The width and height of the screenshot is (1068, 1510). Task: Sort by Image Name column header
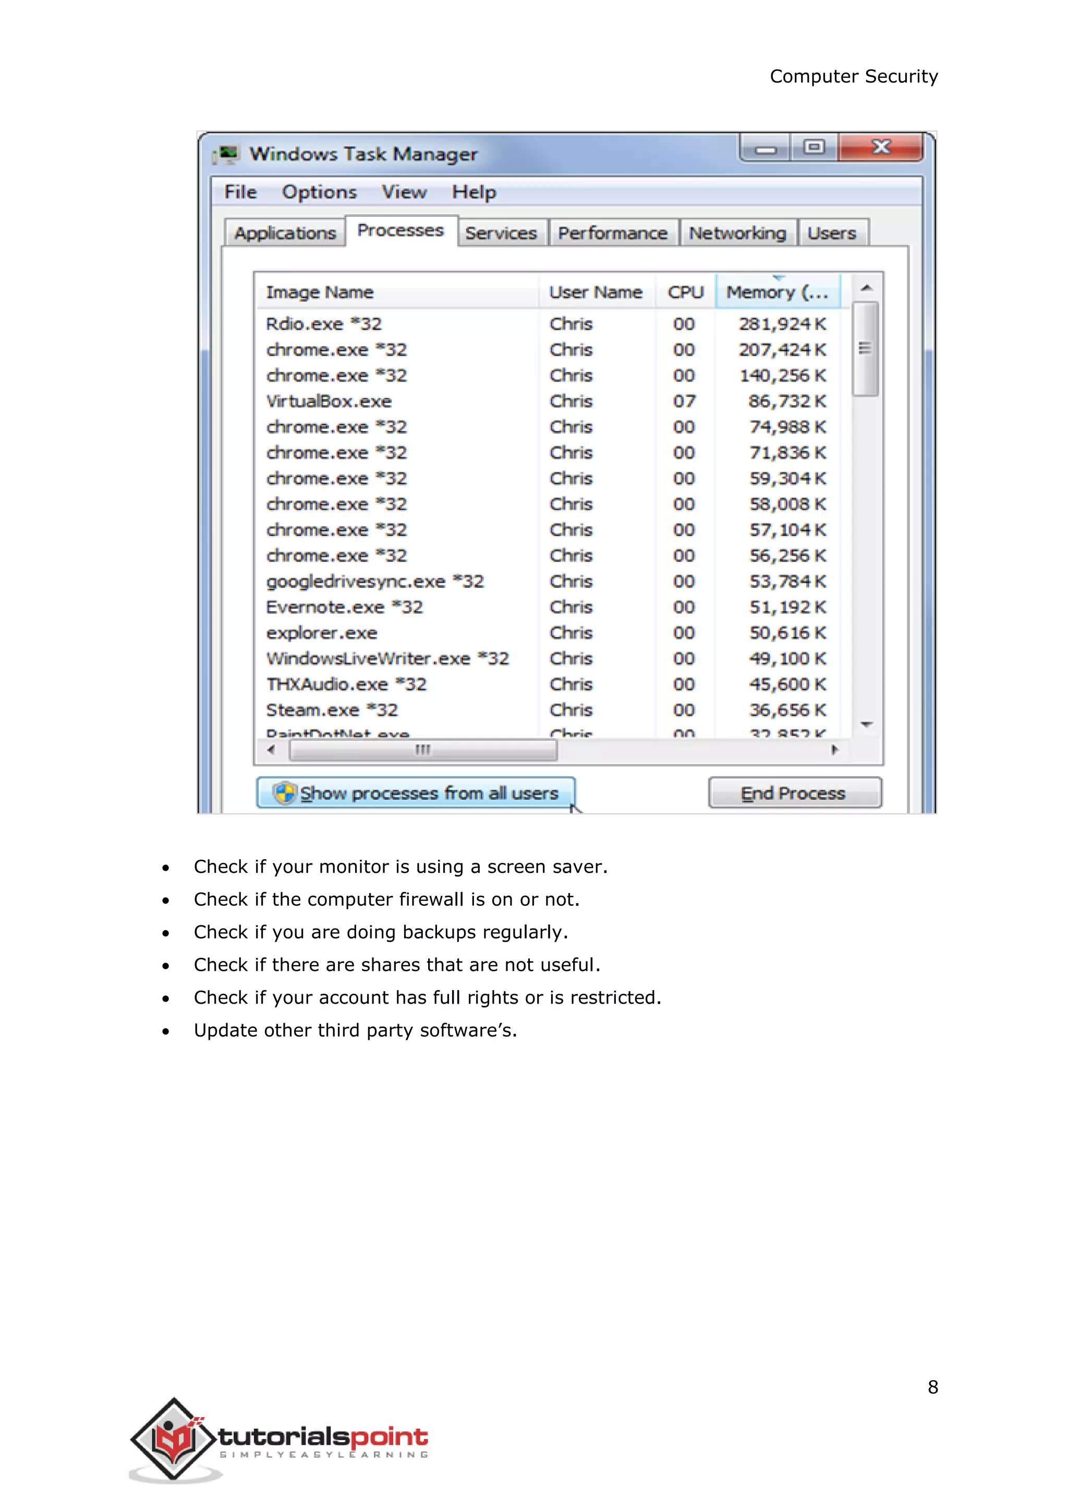coord(397,292)
